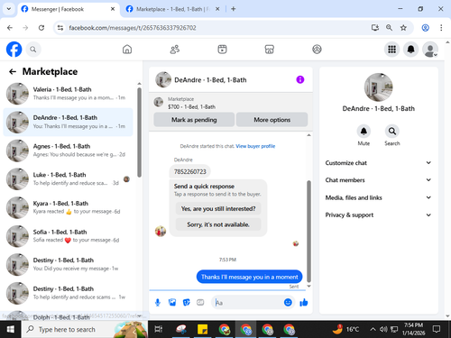Image resolution: width=451 pixels, height=338 pixels.
Task: Open View buyer profile link
Action: coord(255,146)
